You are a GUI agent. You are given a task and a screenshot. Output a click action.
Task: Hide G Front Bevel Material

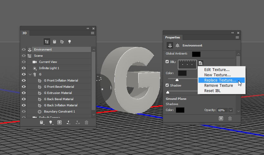coord(24,87)
